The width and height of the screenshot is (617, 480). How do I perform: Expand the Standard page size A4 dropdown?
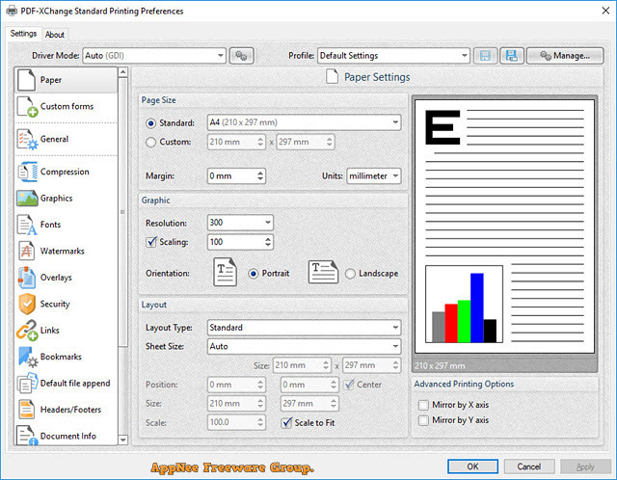click(305, 122)
